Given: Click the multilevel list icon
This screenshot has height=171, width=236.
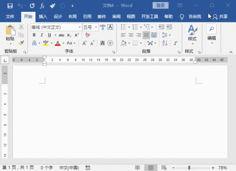Looking at the screenshot, I should 147,27.
